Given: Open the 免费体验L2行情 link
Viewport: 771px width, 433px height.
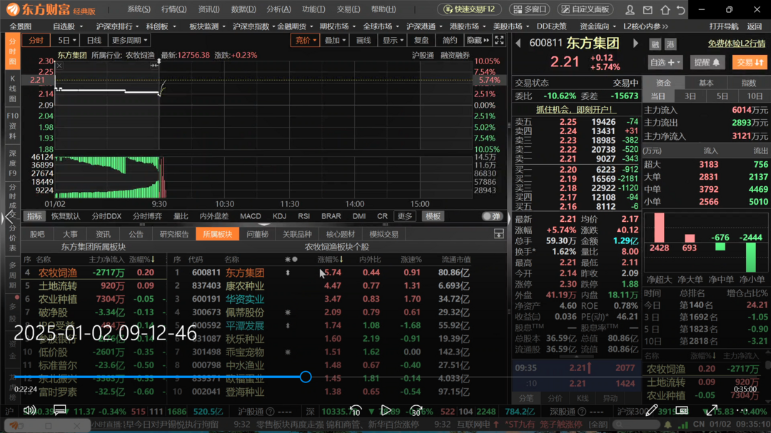Looking at the screenshot, I should pos(737,44).
